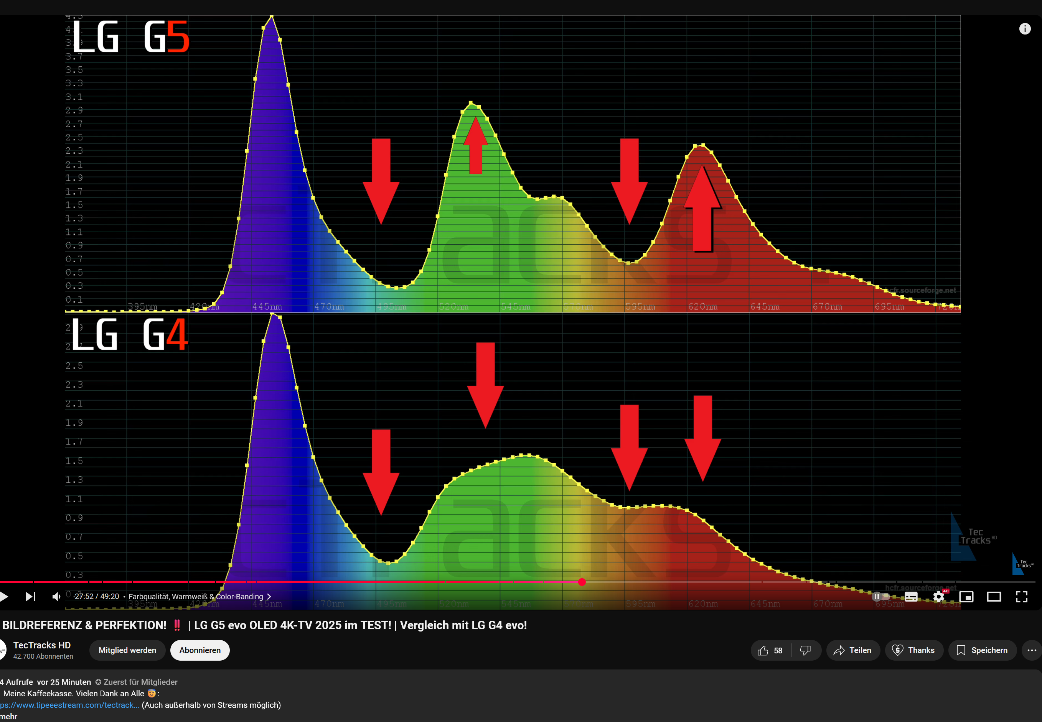Open video settings gear

(x=939, y=597)
